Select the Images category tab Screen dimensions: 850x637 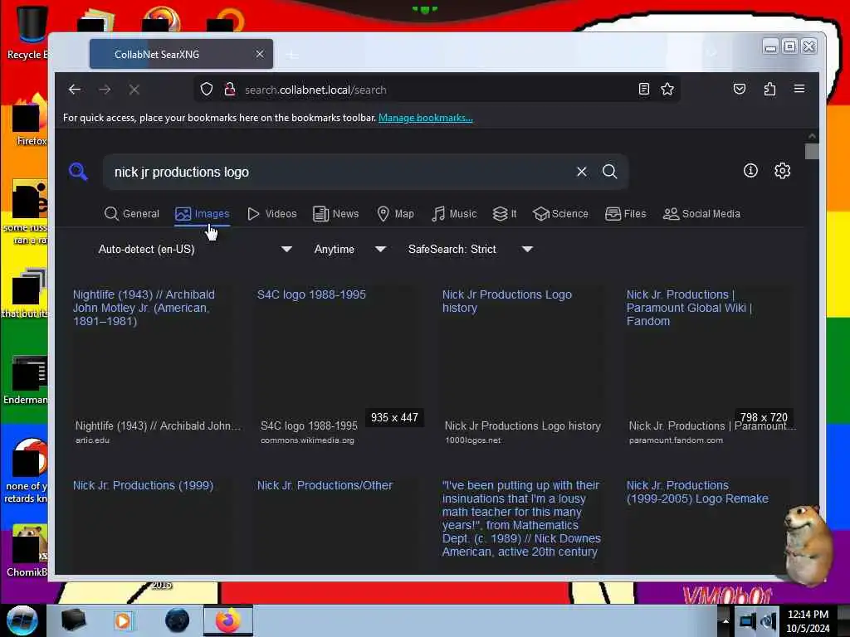[203, 214]
